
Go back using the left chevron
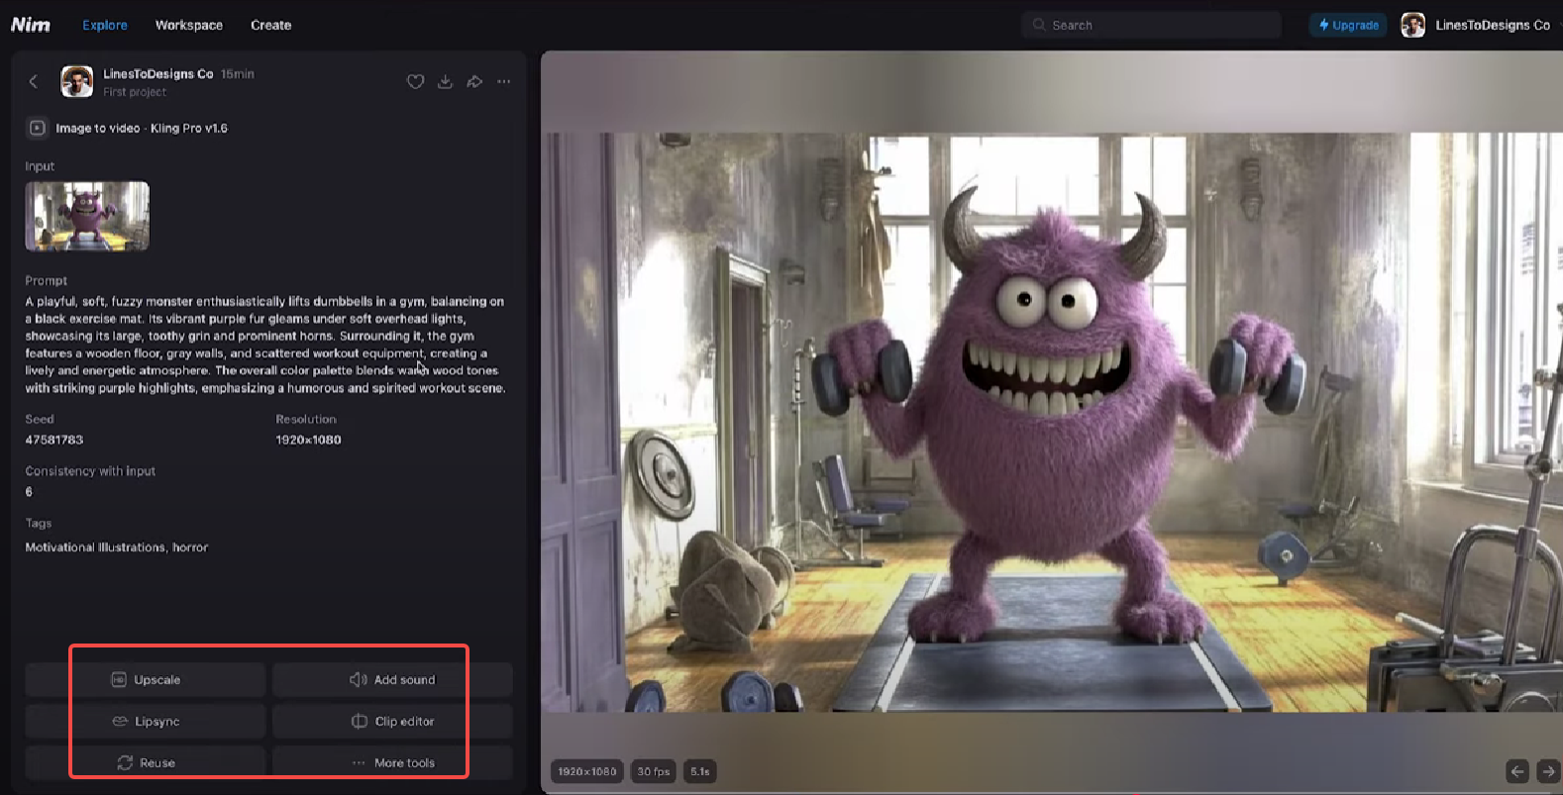[x=34, y=81]
